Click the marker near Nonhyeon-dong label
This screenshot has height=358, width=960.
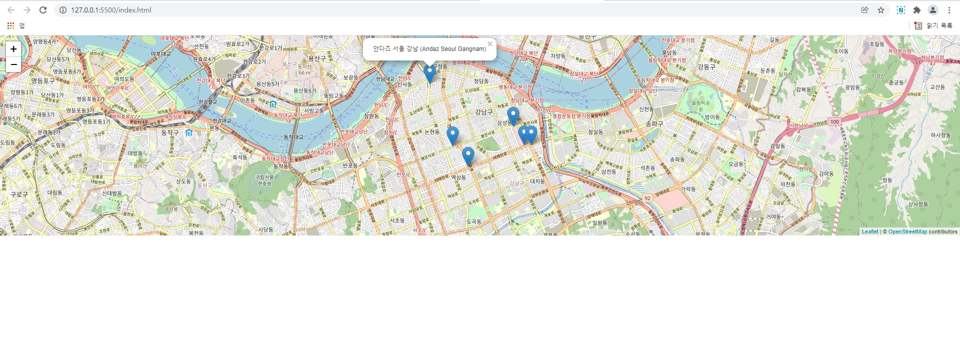pos(452,136)
